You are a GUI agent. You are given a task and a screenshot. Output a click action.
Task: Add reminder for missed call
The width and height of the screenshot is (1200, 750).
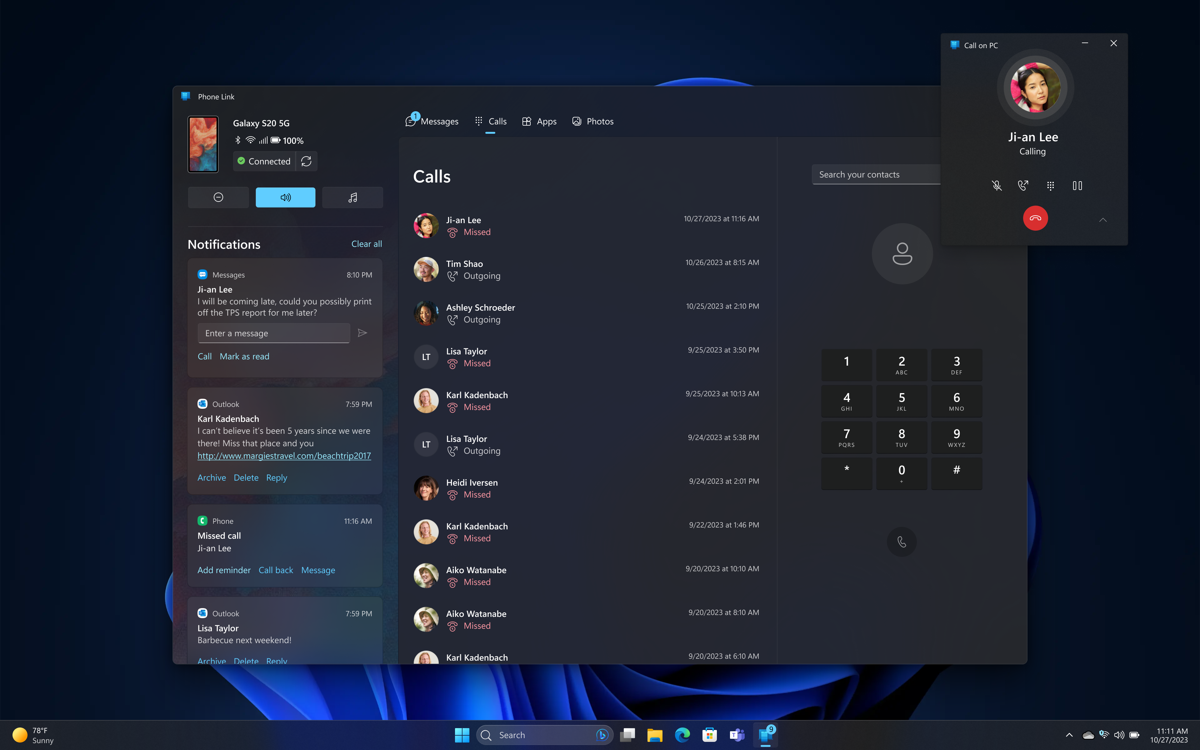click(x=224, y=570)
